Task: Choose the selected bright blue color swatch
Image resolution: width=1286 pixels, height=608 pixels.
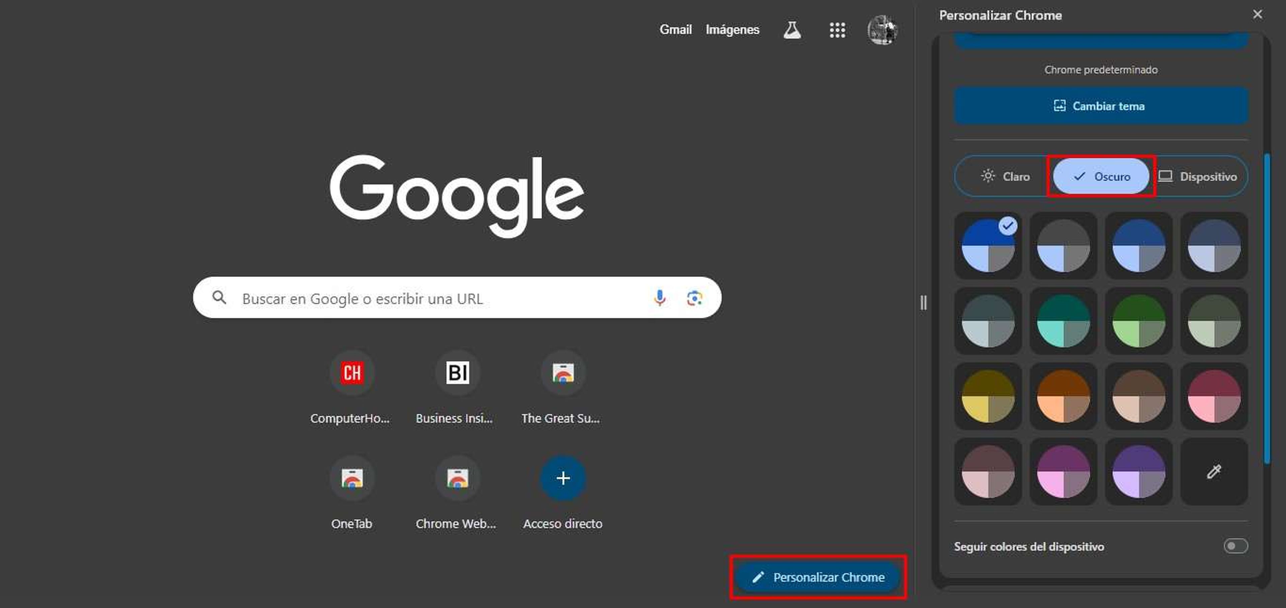Action: click(x=988, y=245)
